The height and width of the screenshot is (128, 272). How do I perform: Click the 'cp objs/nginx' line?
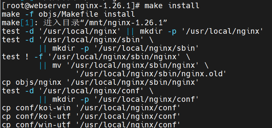coord(100,82)
